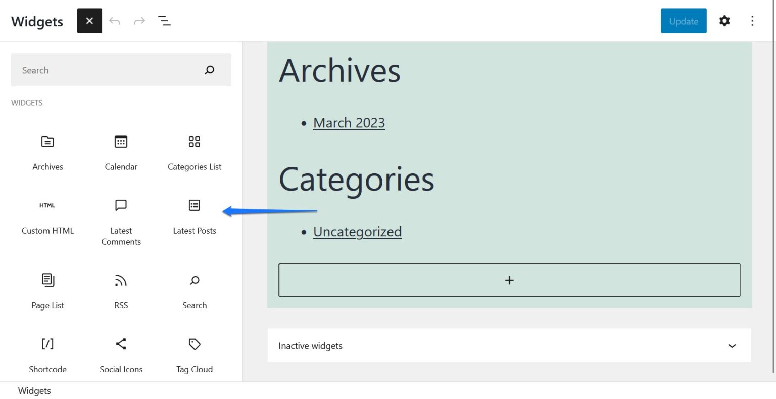776x399 pixels.
Task: Expand the Inactive widgets section
Action: (x=732, y=345)
